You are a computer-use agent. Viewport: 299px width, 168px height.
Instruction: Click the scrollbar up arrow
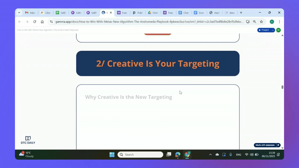(x=283, y=35)
